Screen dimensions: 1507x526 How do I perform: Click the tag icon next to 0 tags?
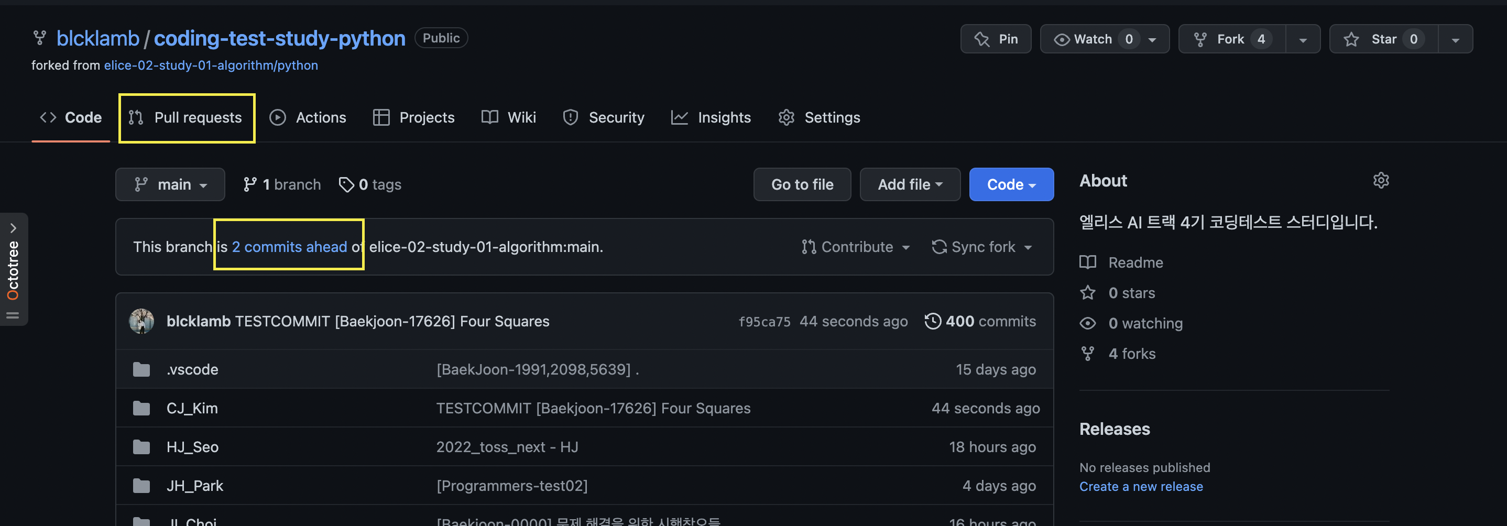(x=346, y=184)
